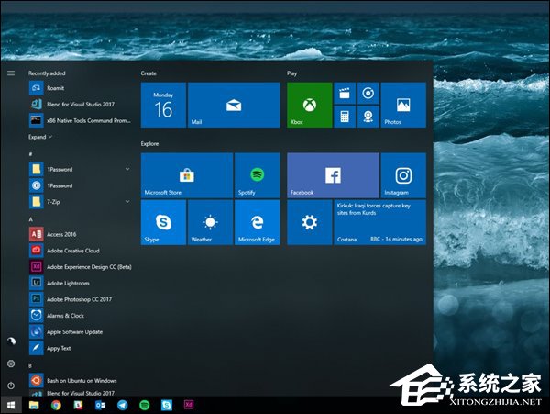Open the Skype tile

click(x=163, y=222)
